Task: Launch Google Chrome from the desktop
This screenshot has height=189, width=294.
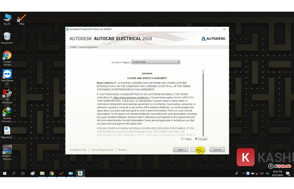Action: tap(7, 58)
